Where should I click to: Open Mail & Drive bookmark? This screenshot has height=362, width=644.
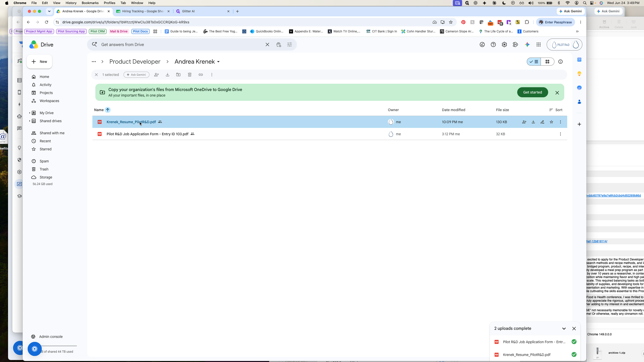tap(119, 31)
